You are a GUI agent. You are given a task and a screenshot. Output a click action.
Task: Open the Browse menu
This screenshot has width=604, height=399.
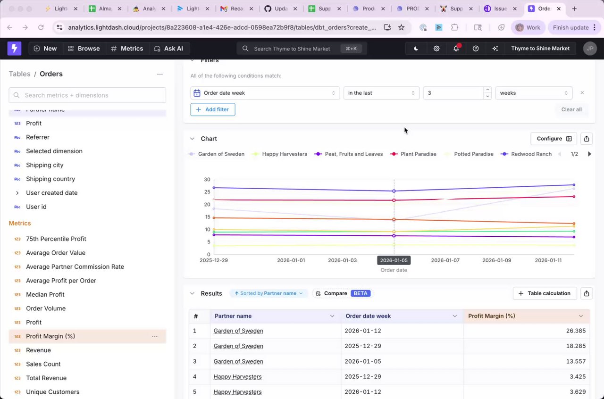84,49
